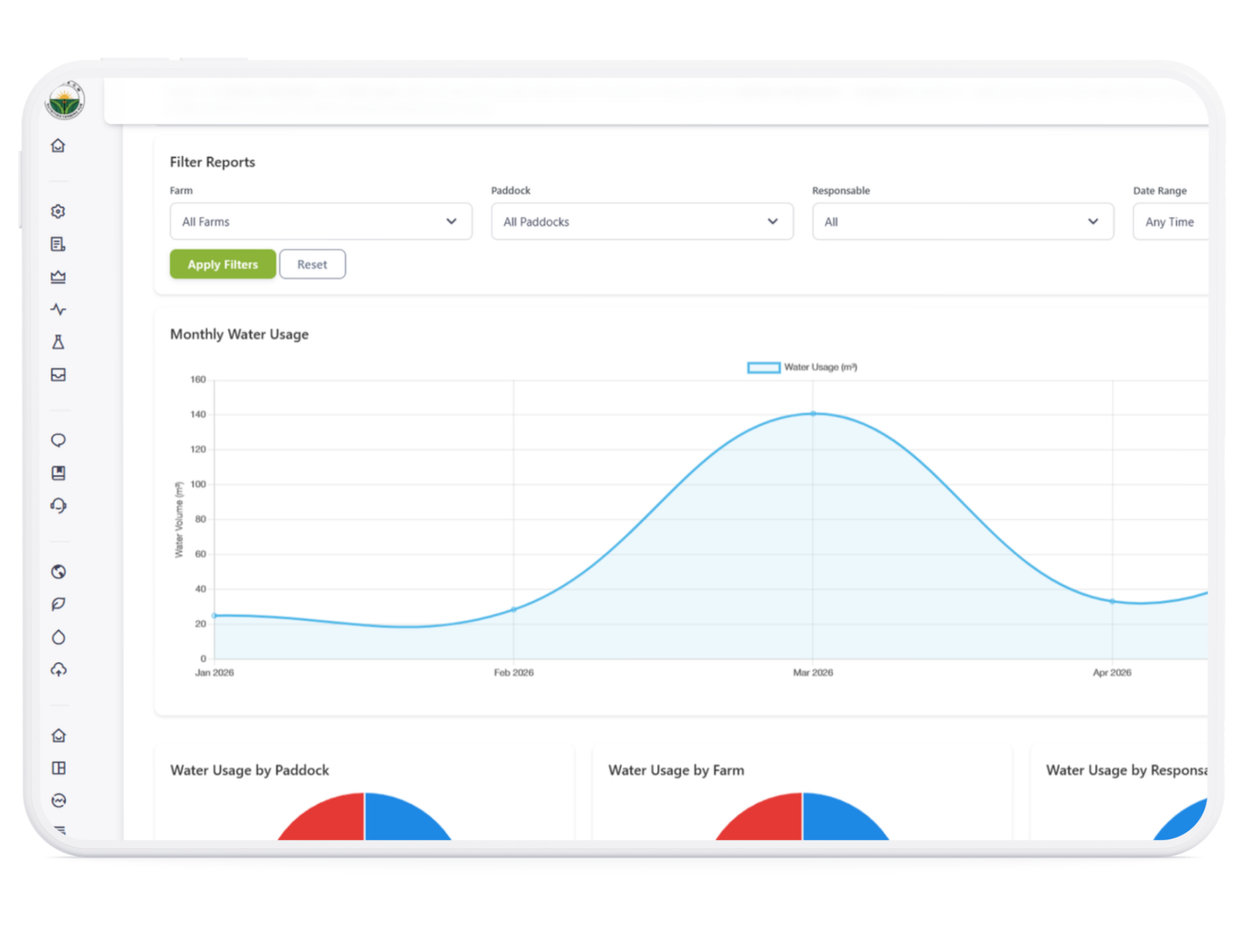Click the Mar 2026 axis label
Screen dimensions: 1245x934
point(813,672)
